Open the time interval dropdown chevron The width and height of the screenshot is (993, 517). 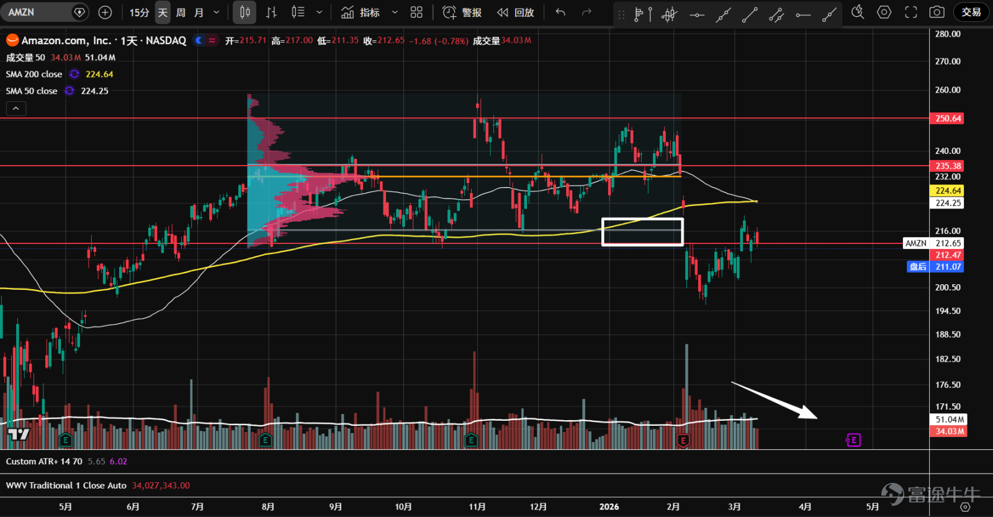click(216, 12)
